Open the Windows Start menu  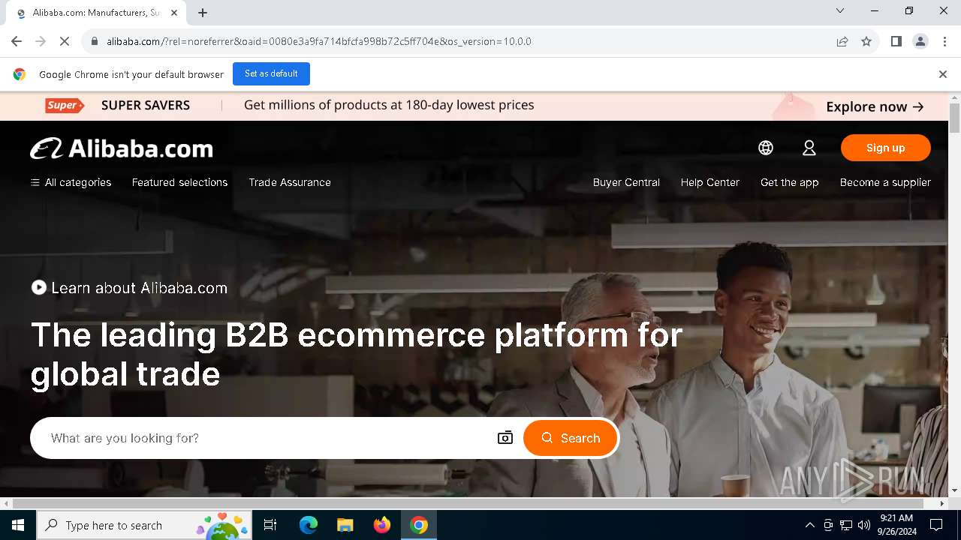coord(18,525)
